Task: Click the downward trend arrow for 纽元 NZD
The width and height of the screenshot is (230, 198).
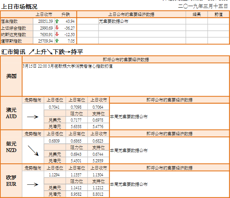Action: point(33,150)
